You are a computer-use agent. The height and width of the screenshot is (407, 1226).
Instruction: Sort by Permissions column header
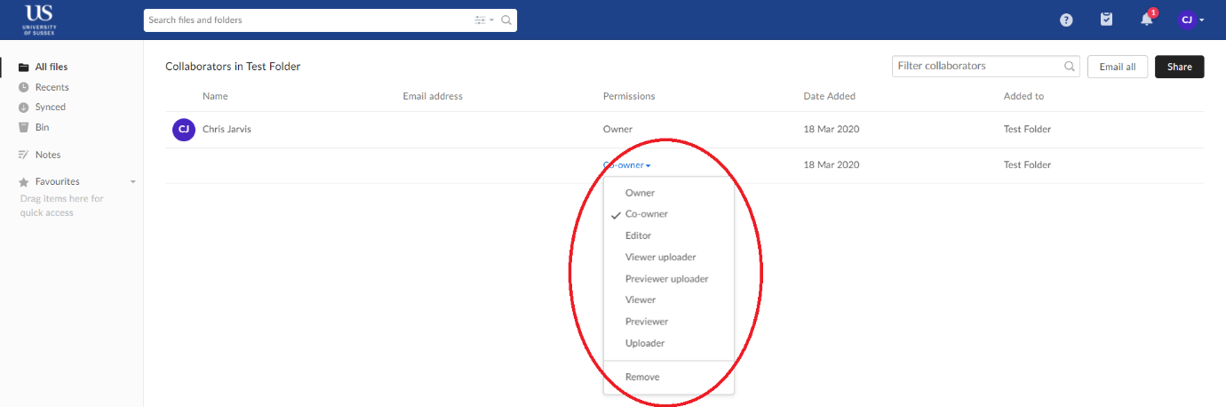tap(629, 96)
